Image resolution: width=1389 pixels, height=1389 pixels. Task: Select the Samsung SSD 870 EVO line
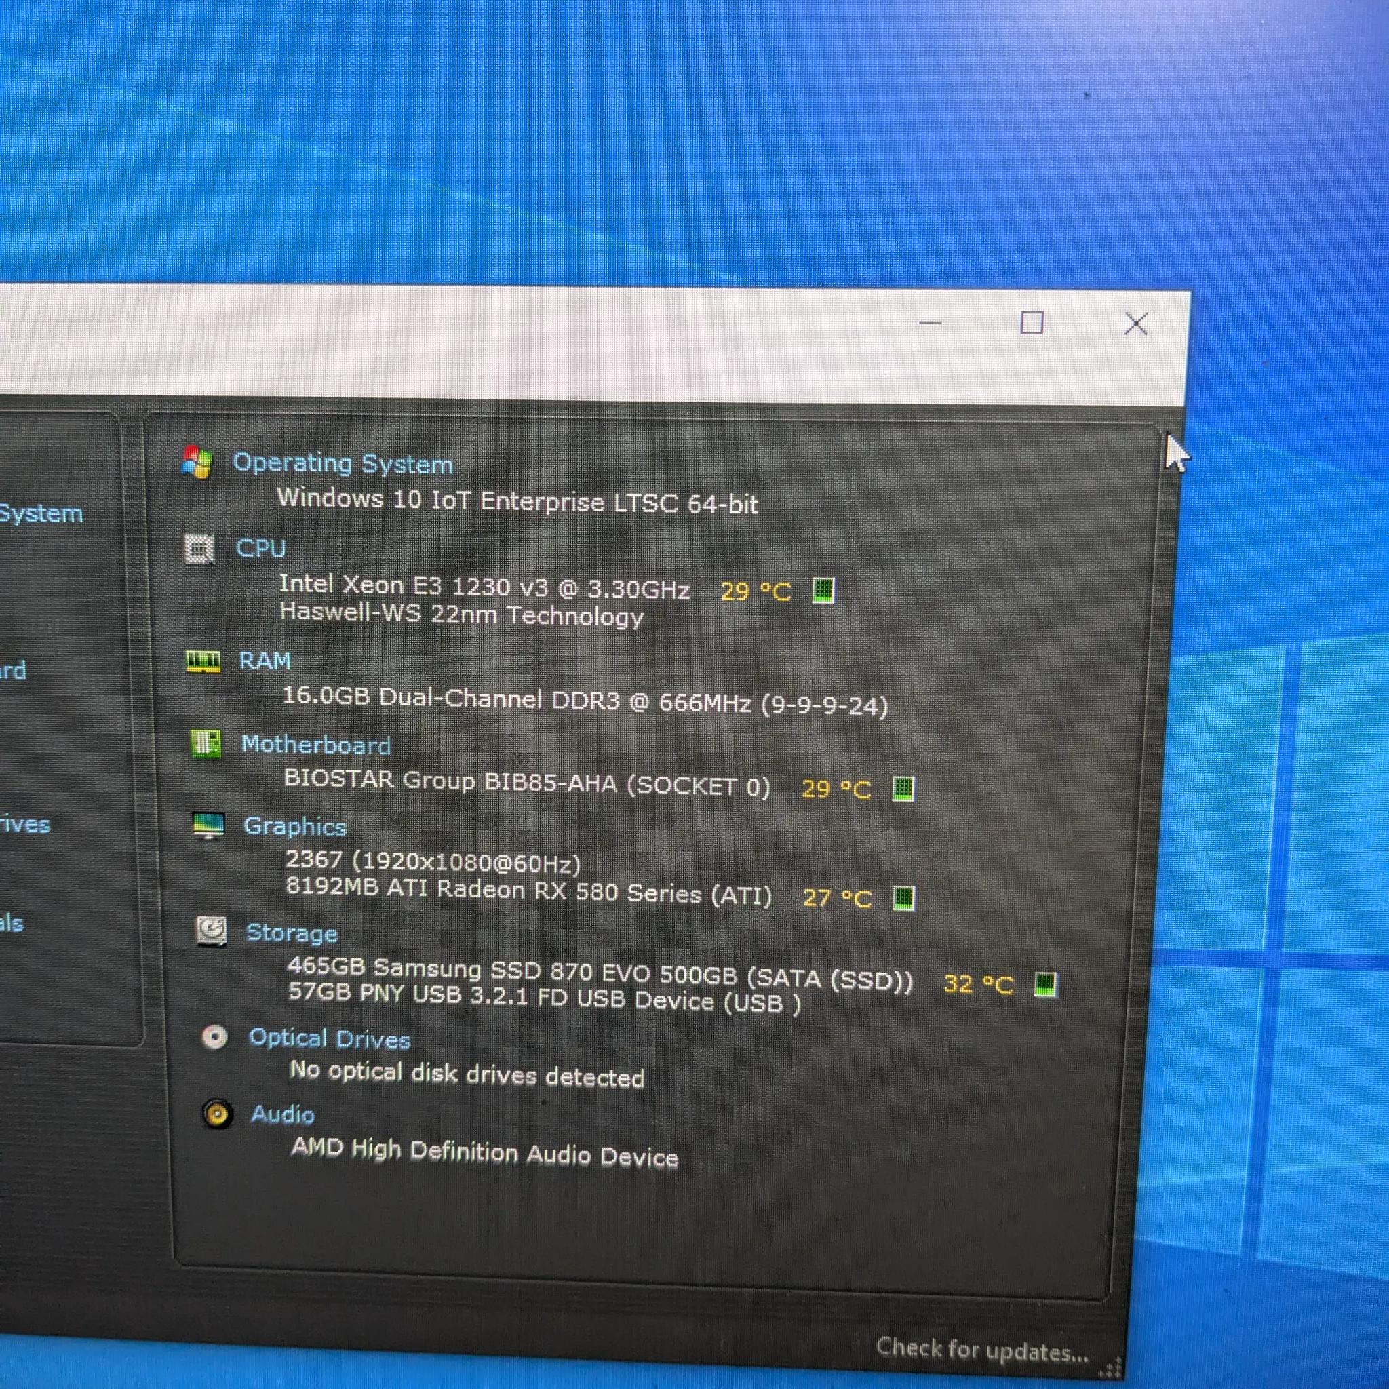tap(600, 974)
